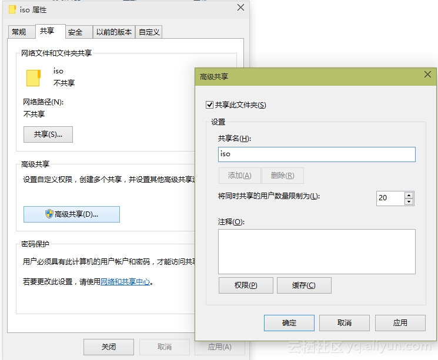Click the user limit field showing 20
438x360 pixels.
[390, 198]
